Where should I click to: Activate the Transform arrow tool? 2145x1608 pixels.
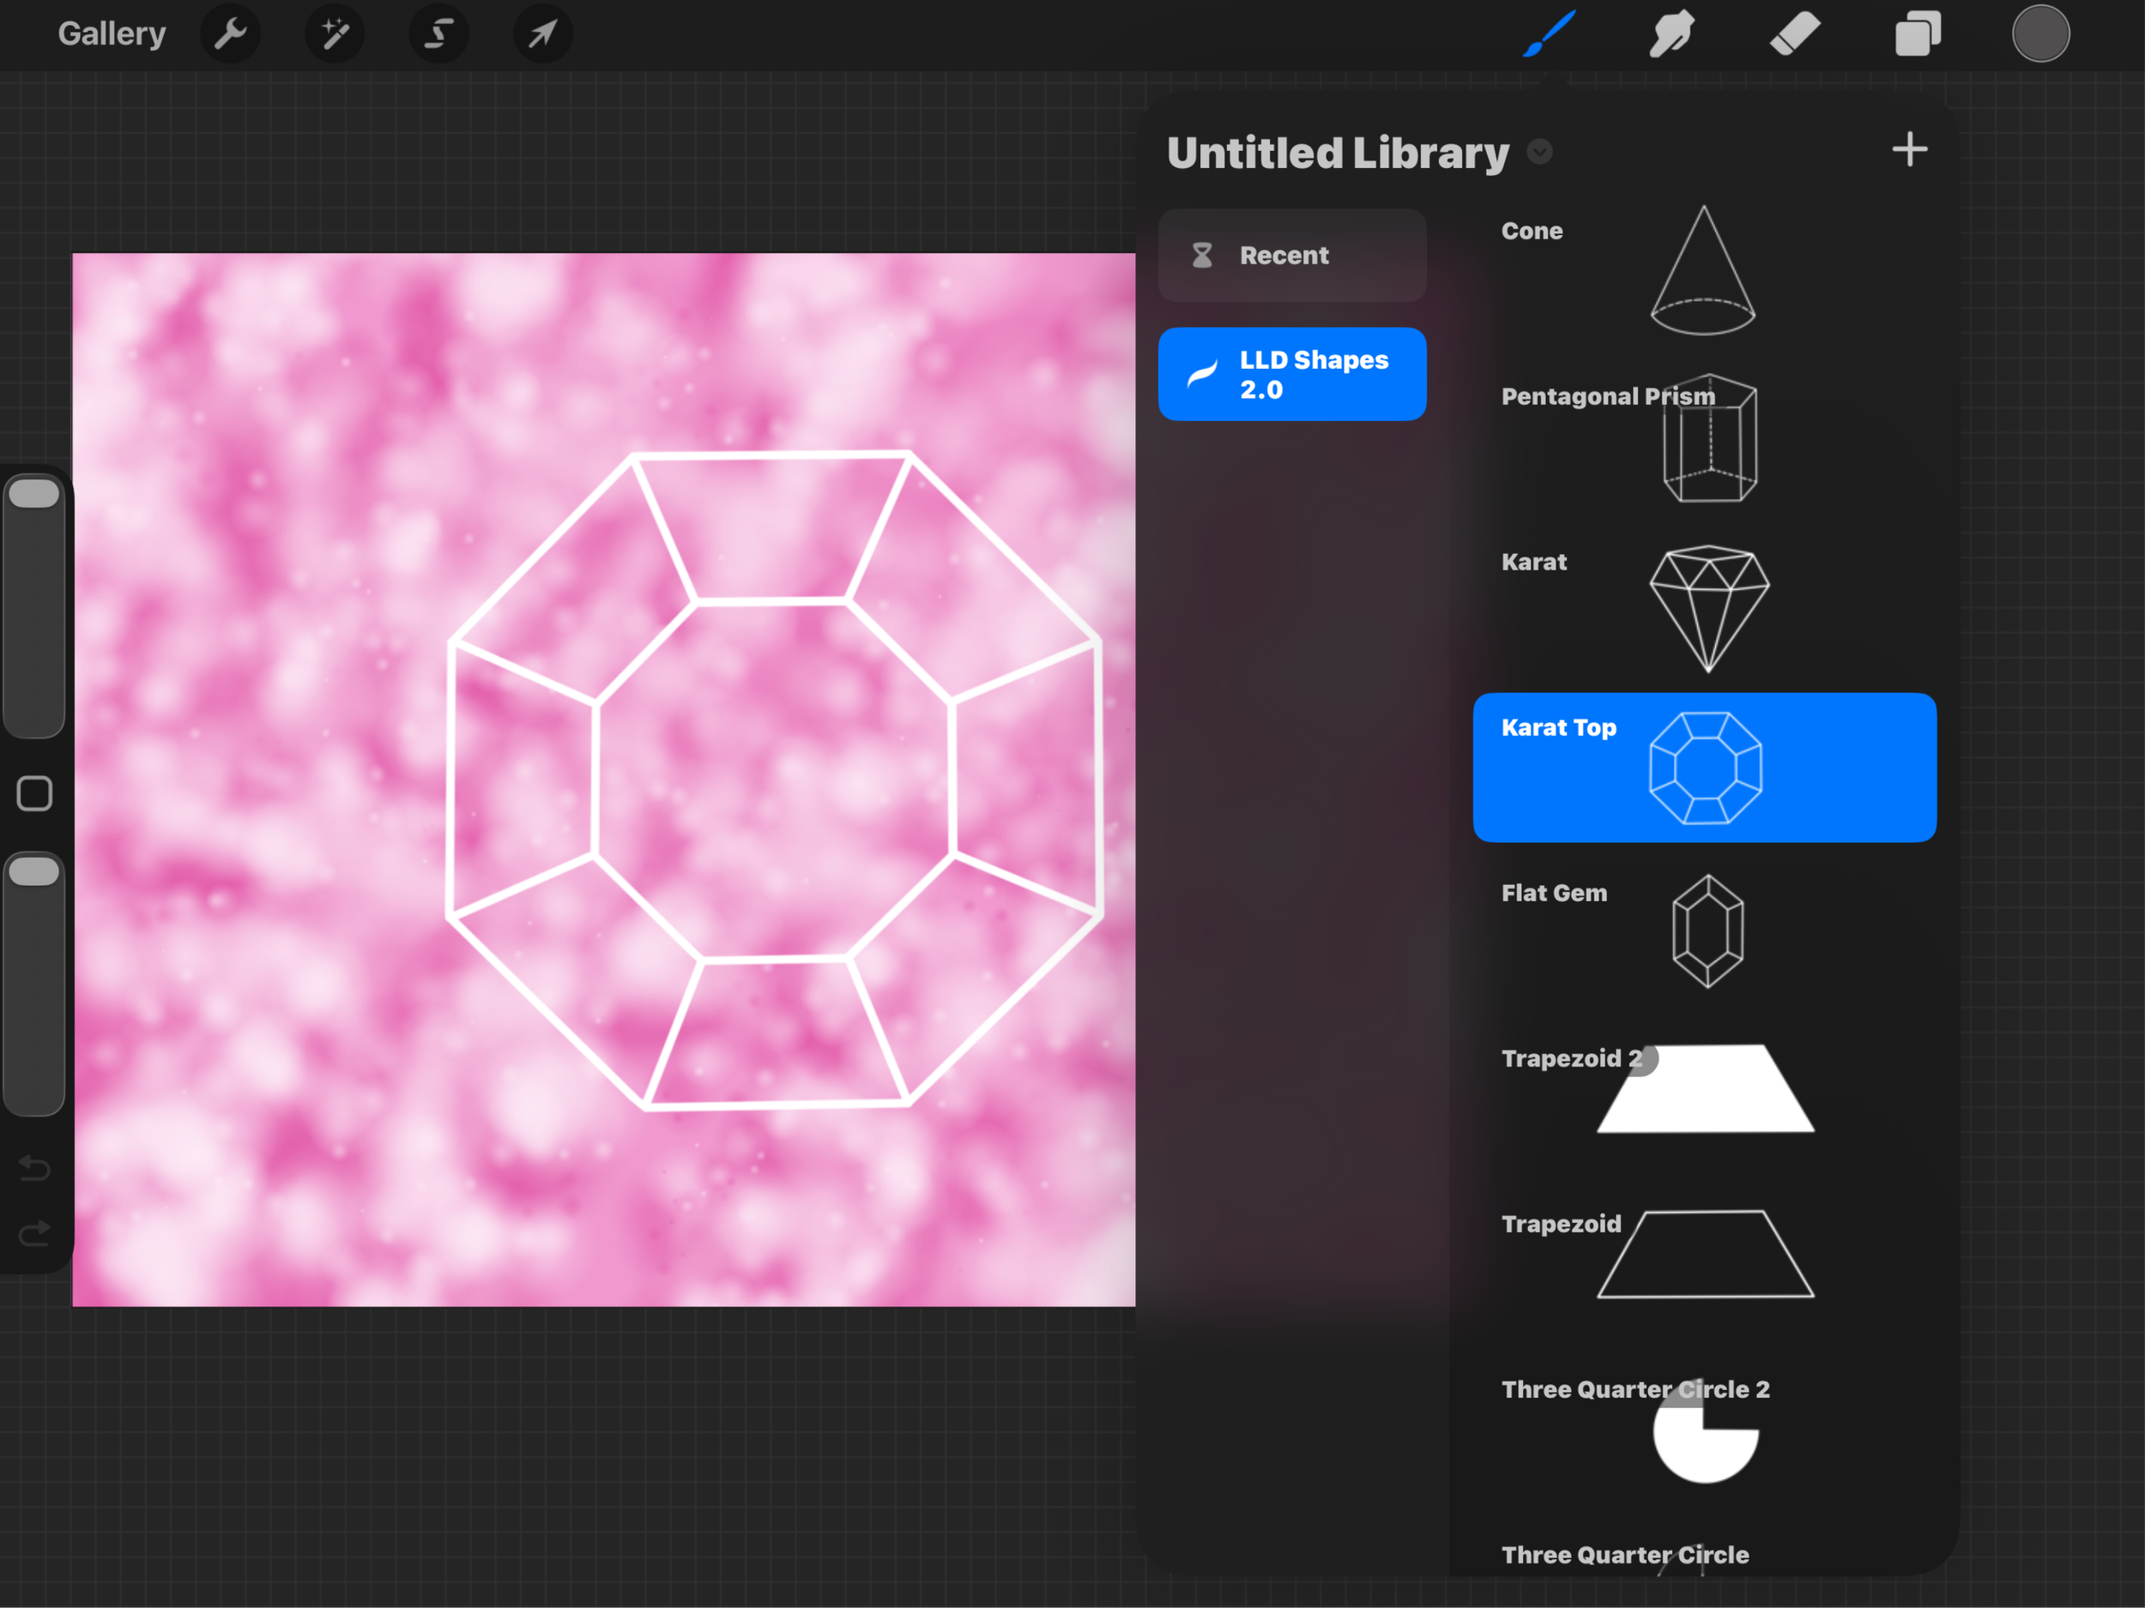pos(542,34)
